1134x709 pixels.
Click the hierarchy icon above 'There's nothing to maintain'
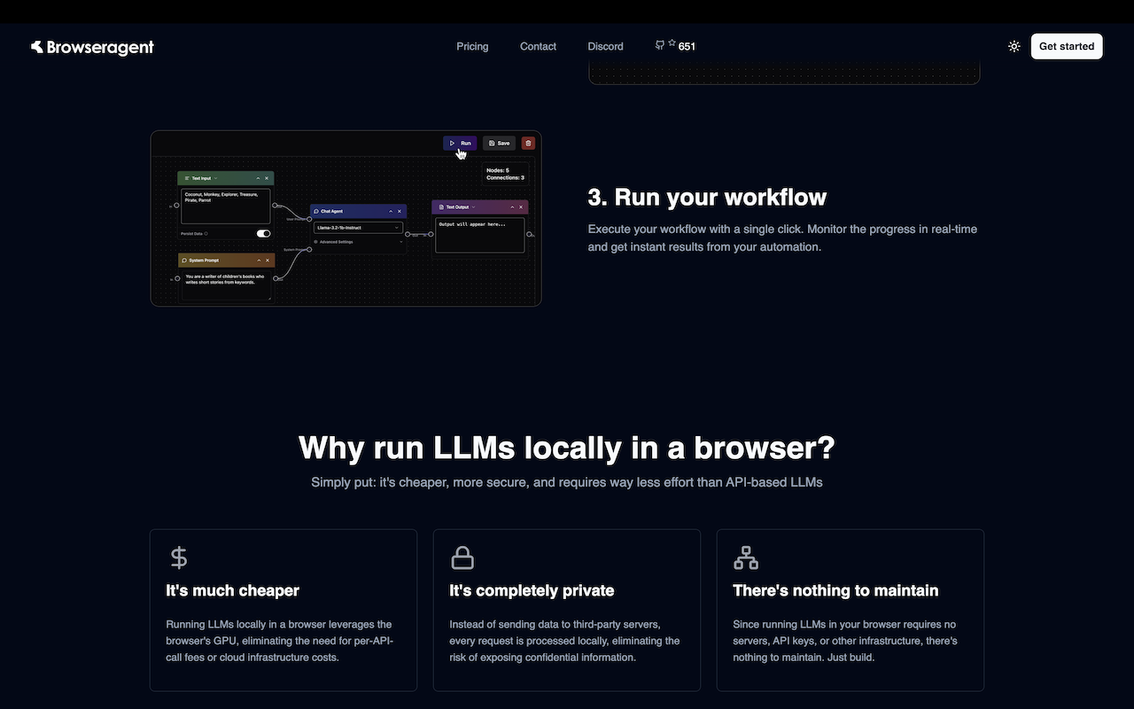click(746, 557)
